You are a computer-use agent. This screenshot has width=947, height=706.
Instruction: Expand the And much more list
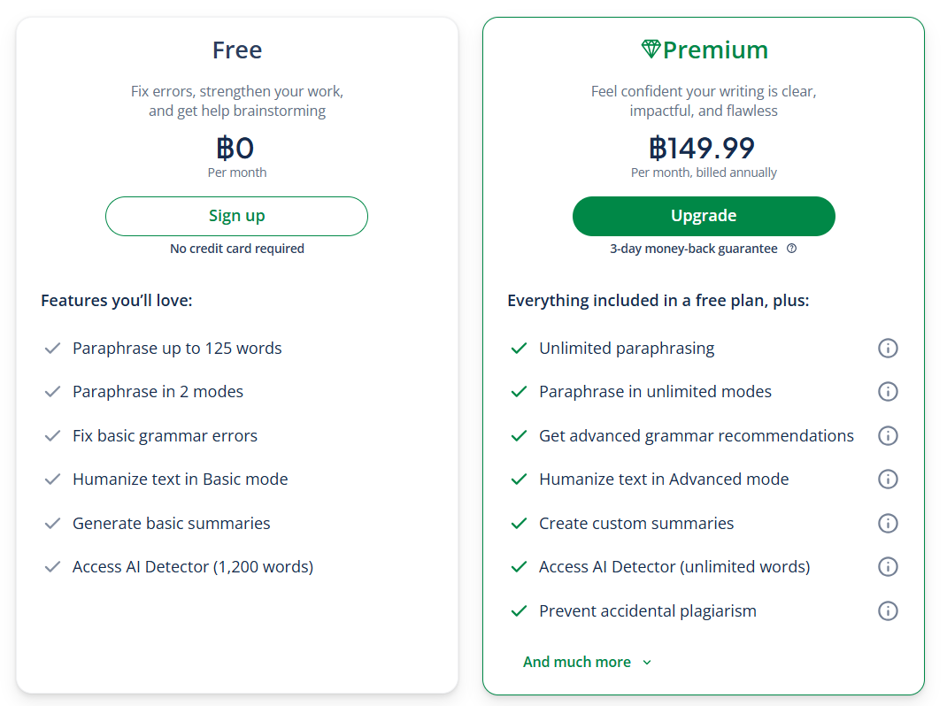pyautogui.click(x=587, y=662)
